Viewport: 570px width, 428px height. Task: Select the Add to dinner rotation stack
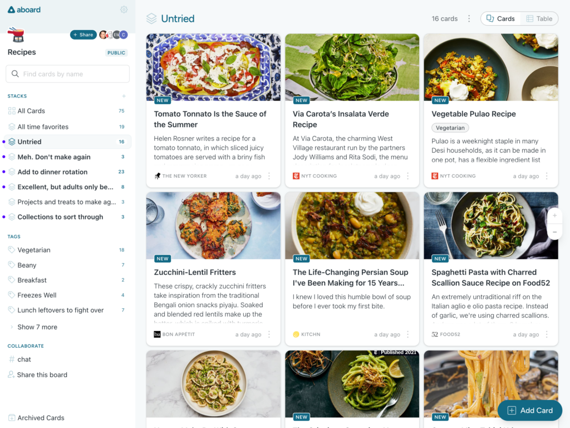67,172
